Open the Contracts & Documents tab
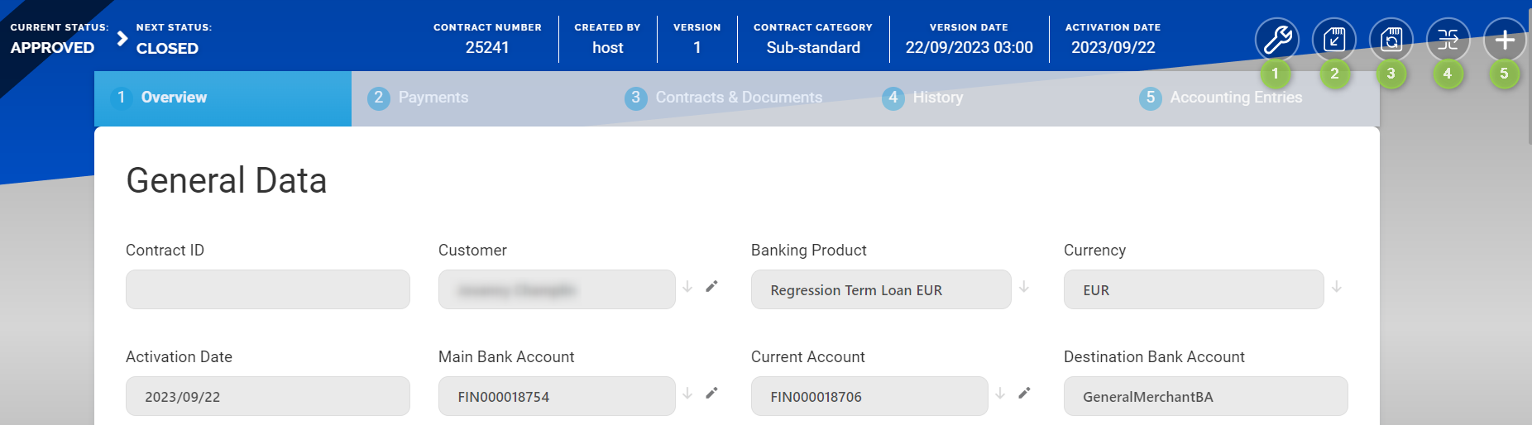The width and height of the screenshot is (1532, 425). point(738,98)
